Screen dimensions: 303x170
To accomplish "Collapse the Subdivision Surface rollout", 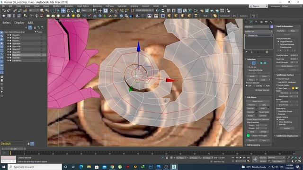I will (285, 75).
